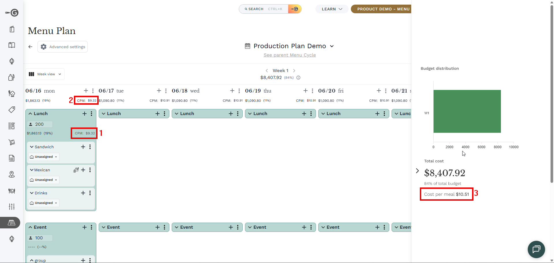Open the Mexican group three-dot menu
The height and width of the screenshot is (263, 554).
pyautogui.click(x=90, y=170)
